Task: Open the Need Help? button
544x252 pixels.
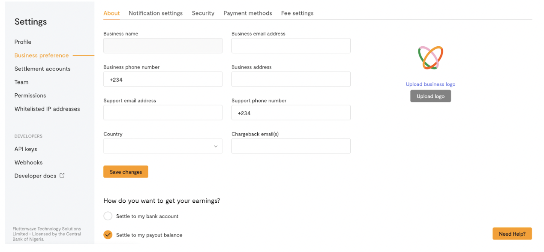Action: pos(512,234)
